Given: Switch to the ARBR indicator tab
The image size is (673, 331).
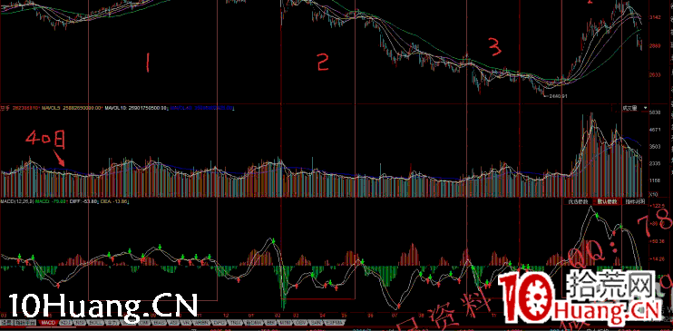Looking at the screenshot, I should (x=201, y=323).
